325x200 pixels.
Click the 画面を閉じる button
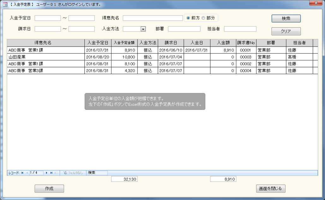pos(271,189)
